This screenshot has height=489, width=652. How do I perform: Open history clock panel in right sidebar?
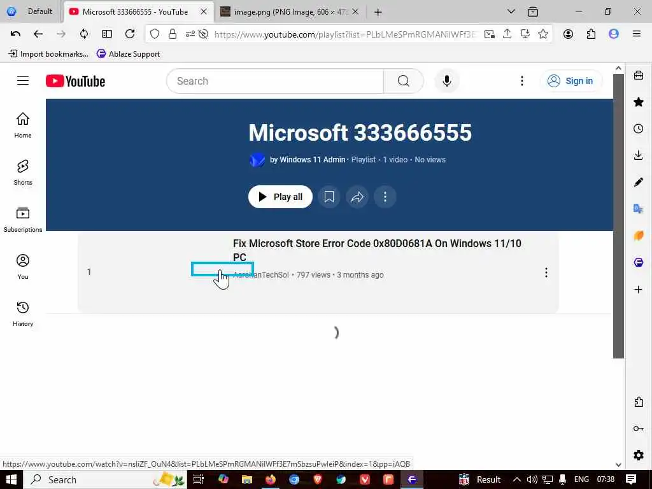pos(639,129)
